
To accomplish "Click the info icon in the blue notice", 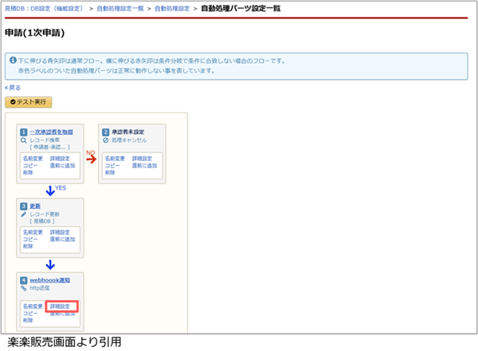I will (x=13, y=61).
